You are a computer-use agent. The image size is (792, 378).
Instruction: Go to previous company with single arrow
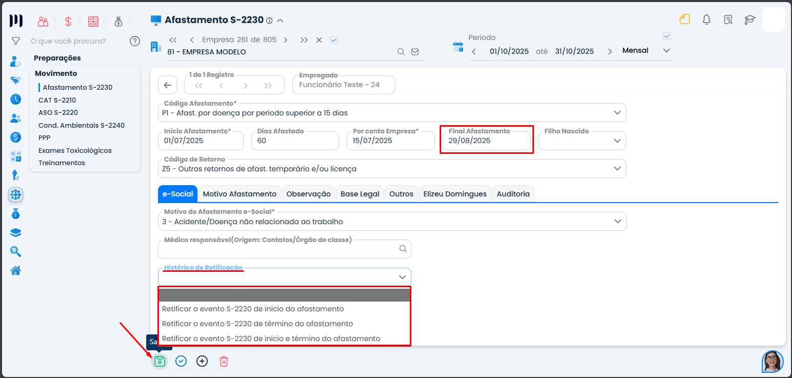click(191, 40)
